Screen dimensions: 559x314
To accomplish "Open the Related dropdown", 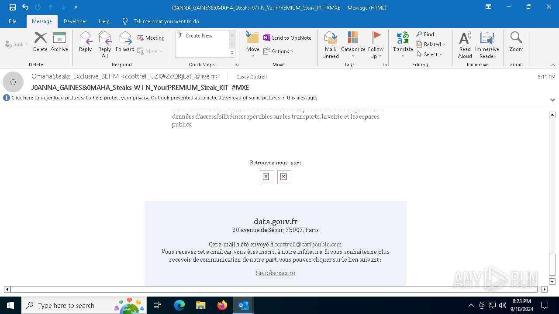I will [x=431, y=44].
